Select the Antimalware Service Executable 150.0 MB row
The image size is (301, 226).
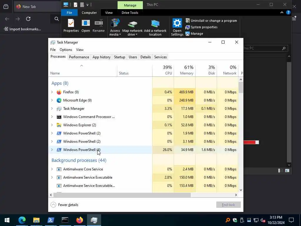pos(143,177)
